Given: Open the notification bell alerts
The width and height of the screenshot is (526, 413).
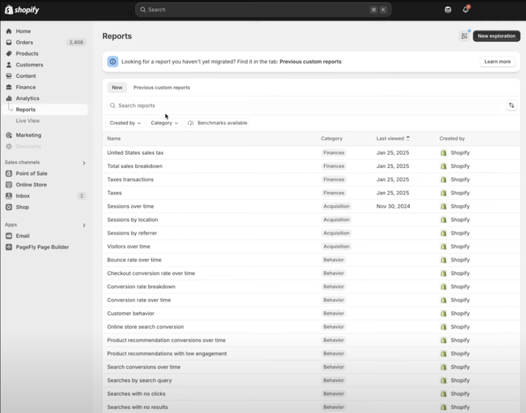Looking at the screenshot, I should tap(465, 9).
